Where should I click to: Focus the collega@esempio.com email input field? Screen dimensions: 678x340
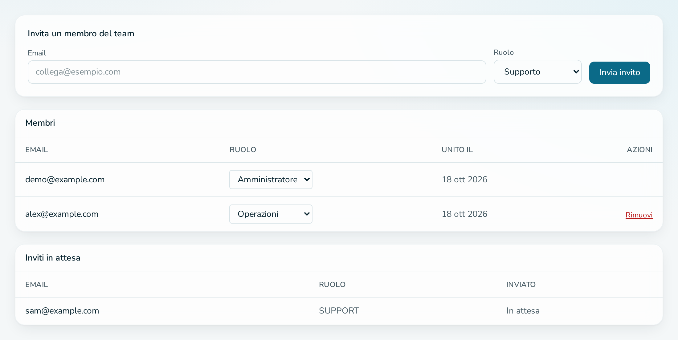coord(257,72)
